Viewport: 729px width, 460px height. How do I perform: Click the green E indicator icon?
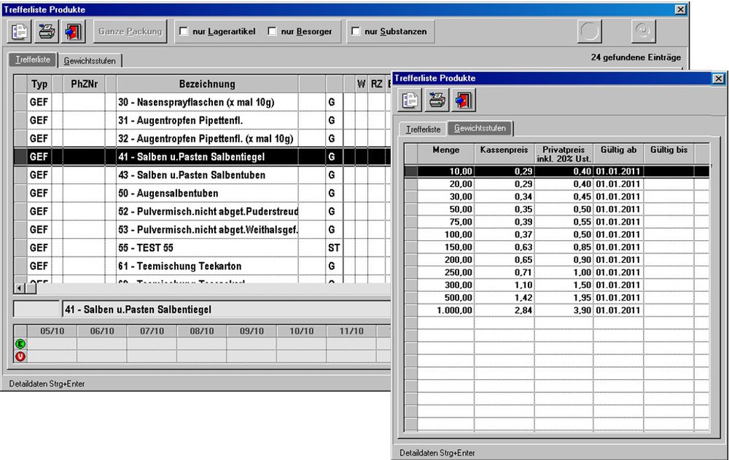[x=20, y=344]
